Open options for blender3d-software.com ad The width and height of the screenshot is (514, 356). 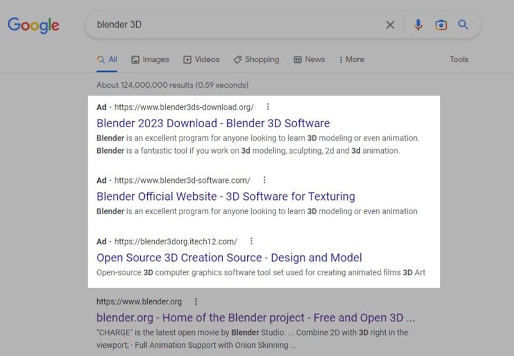[264, 180]
